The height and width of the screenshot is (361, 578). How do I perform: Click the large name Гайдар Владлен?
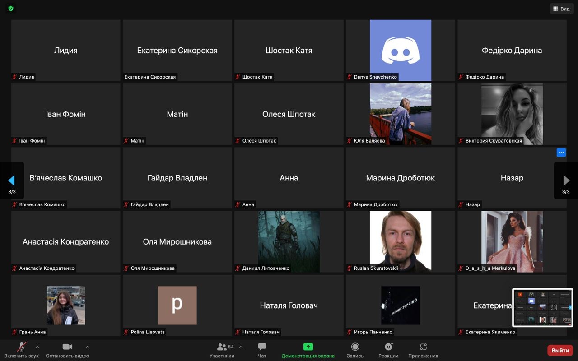point(177,178)
